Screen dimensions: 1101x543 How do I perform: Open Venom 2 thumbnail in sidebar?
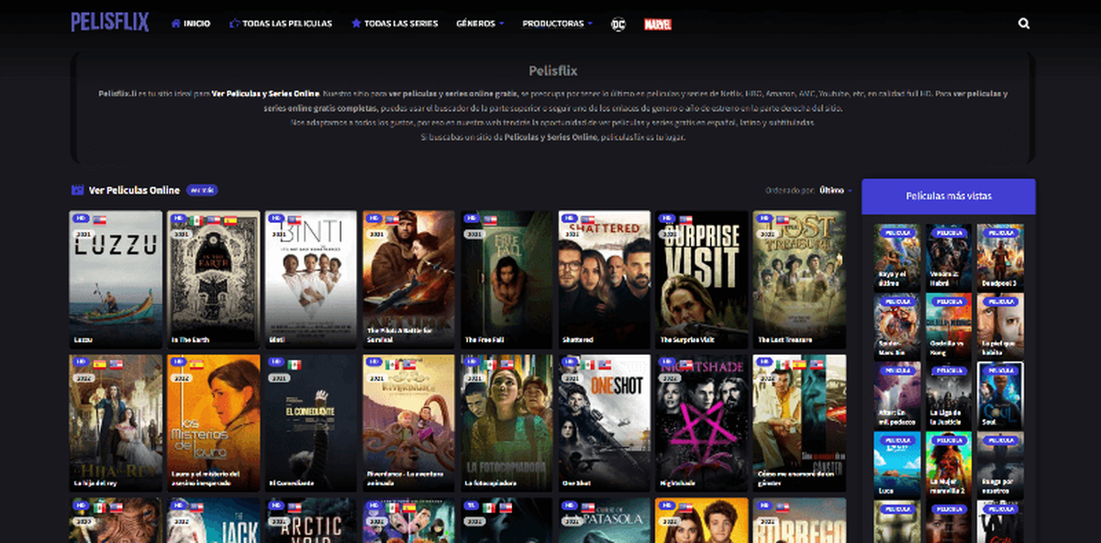pyautogui.click(x=949, y=257)
